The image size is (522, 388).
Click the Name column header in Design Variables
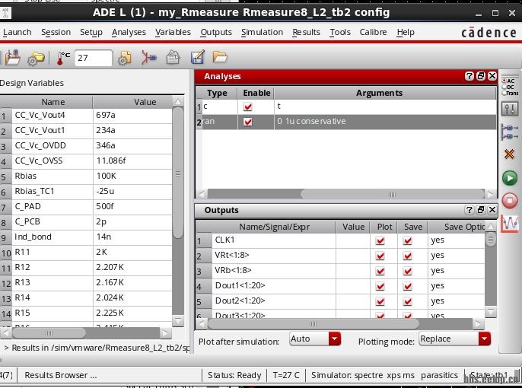click(53, 102)
